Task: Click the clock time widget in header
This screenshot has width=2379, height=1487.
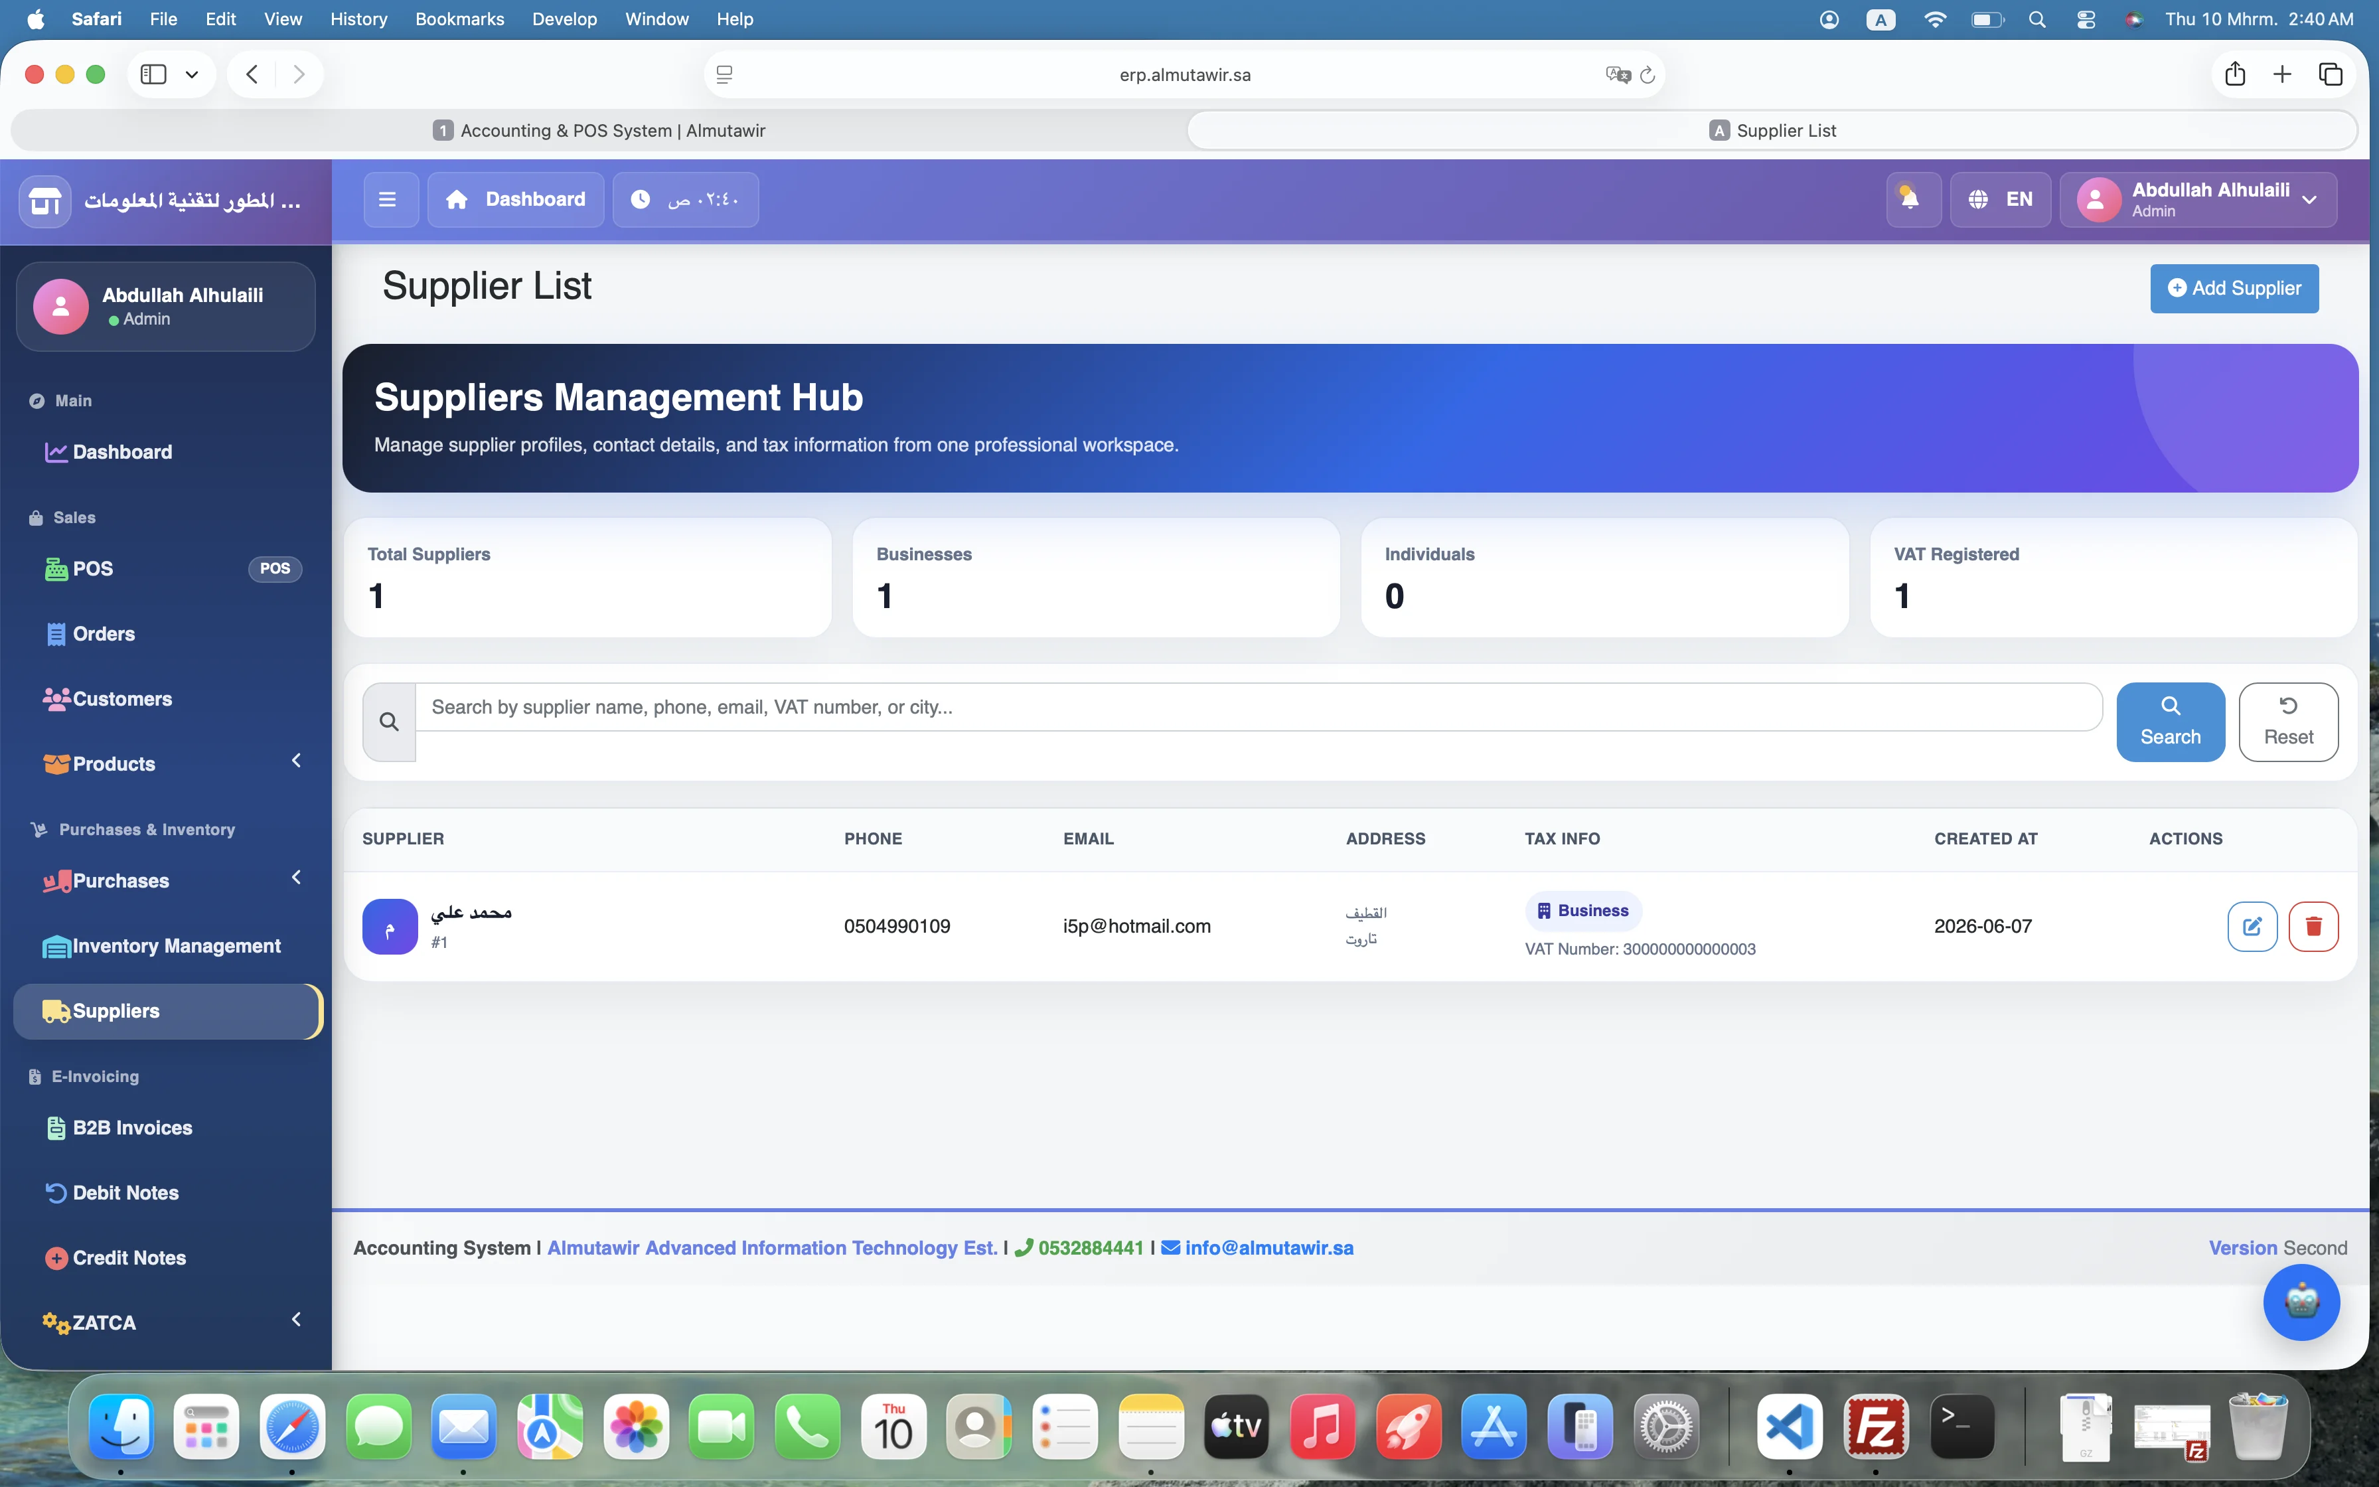Action: 685,200
